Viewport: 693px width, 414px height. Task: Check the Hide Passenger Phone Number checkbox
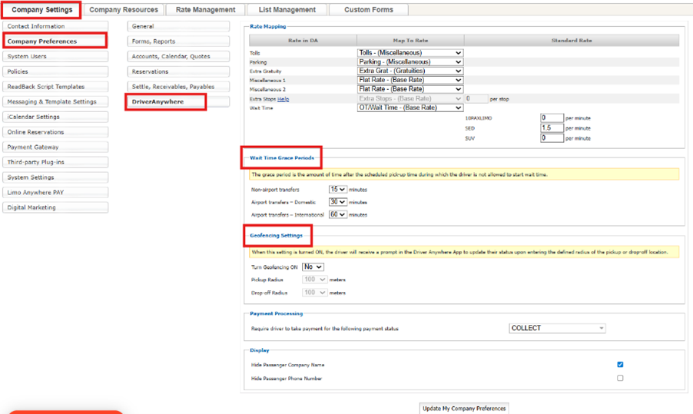(620, 378)
